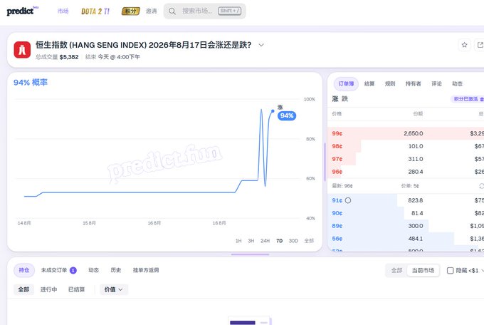This screenshot has height=325, width=484.
Task: Switch to the 结算 tab
Action: (369, 84)
